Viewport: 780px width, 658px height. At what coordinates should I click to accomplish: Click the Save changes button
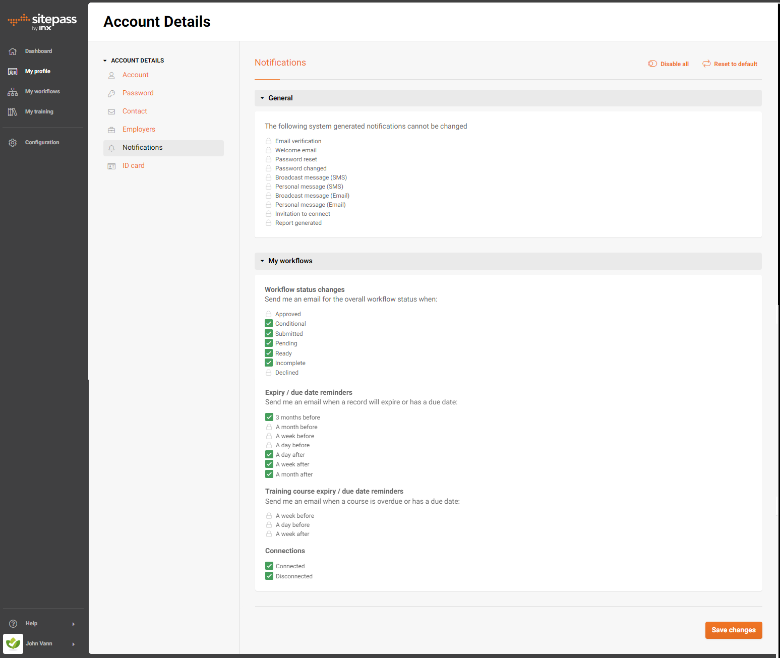click(733, 630)
